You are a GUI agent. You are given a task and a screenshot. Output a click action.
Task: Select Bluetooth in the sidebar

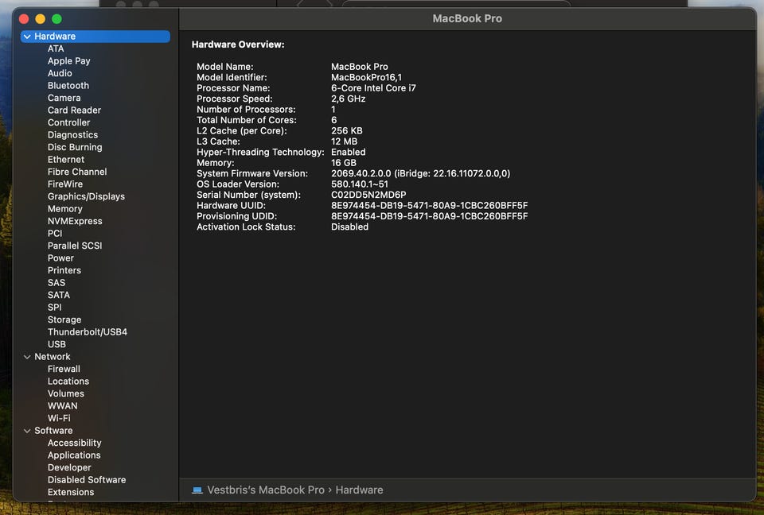pos(68,86)
